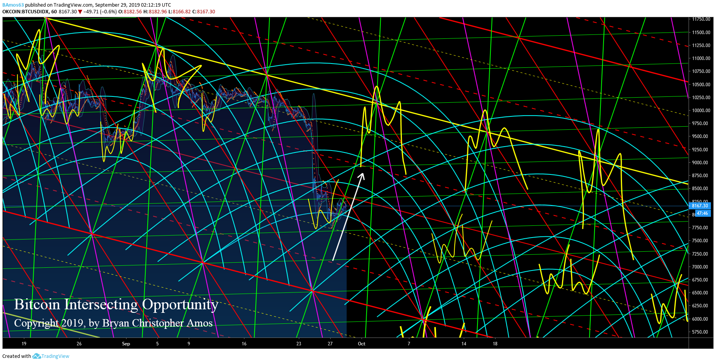Select the 47:46 countdown label

702,213
